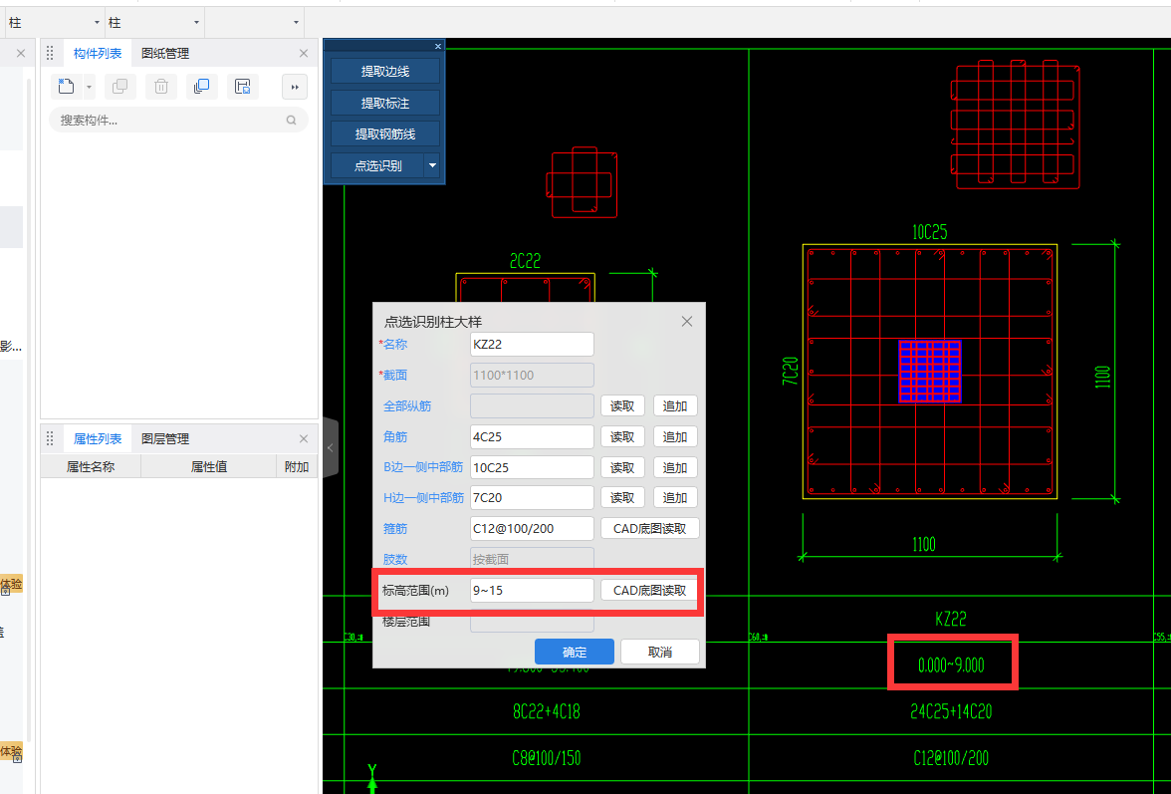Cancel the dialog with 取消

point(659,653)
